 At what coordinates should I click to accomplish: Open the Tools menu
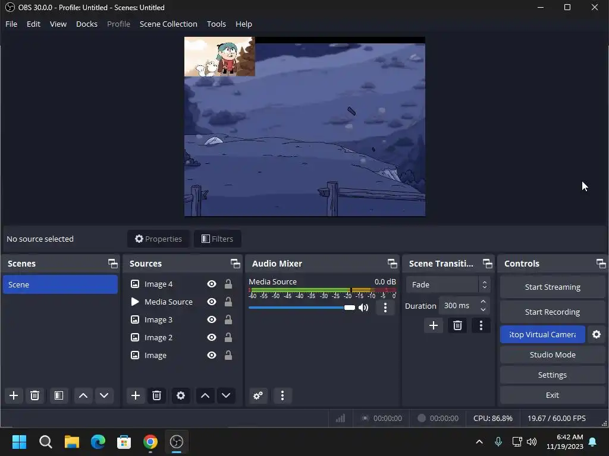point(216,24)
